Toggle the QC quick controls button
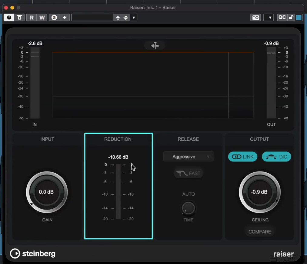 [x=282, y=18]
